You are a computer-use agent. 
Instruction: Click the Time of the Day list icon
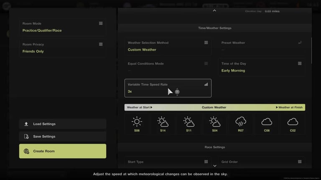coord(300,63)
